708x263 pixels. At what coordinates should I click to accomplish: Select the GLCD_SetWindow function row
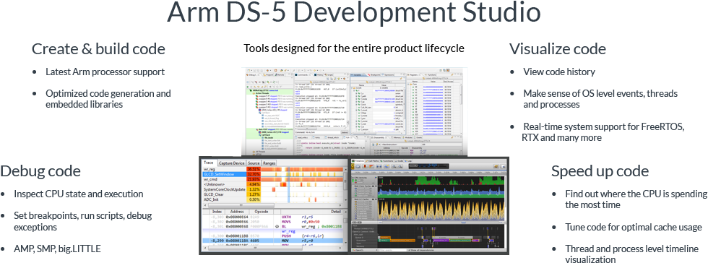[225, 174]
